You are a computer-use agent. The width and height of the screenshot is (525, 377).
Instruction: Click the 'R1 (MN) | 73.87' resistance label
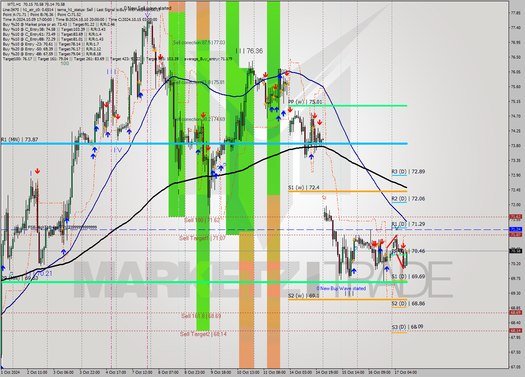pos(19,139)
